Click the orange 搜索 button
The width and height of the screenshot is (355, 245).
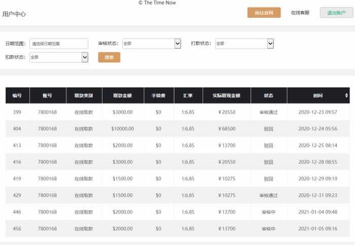tap(109, 57)
